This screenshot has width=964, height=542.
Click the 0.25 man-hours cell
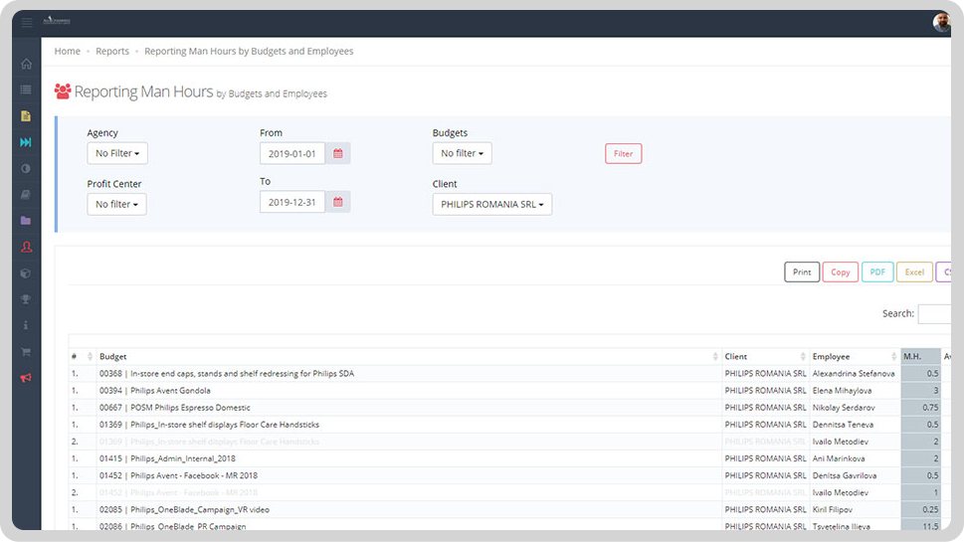tap(921, 509)
